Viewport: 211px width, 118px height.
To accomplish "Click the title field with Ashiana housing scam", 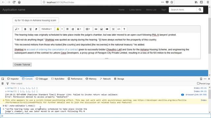I will (36, 20).
